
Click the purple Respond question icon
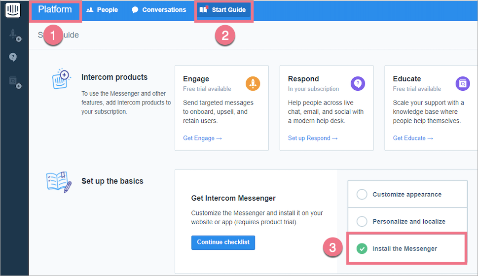point(358,83)
